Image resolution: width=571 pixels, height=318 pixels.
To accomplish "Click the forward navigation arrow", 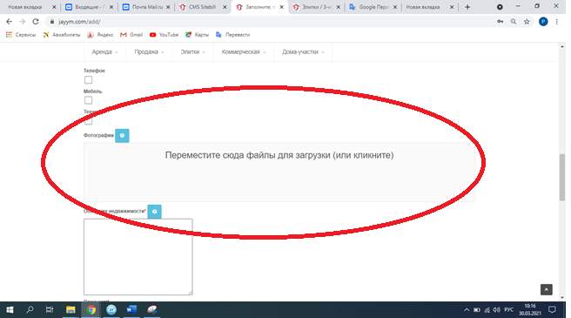I will coord(23,22).
